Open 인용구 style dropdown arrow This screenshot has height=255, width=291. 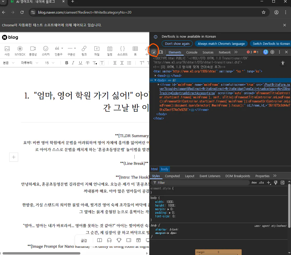pos(62,48)
